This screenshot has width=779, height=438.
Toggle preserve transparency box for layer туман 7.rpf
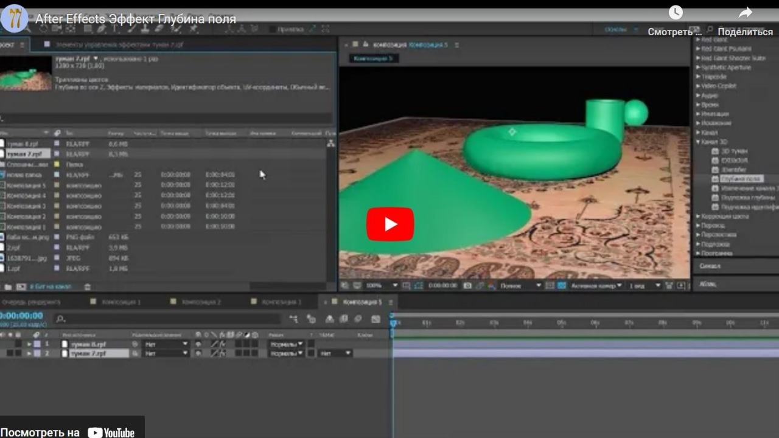(311, 353)
